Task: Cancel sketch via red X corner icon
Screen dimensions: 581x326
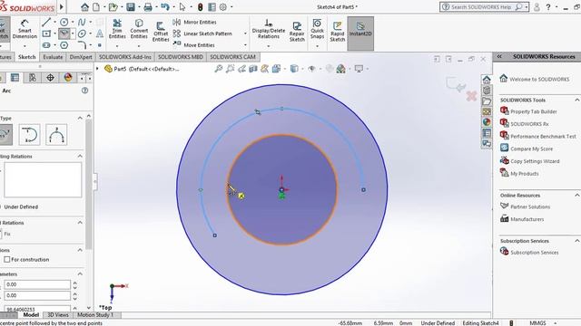Action: tap(471, 97)
